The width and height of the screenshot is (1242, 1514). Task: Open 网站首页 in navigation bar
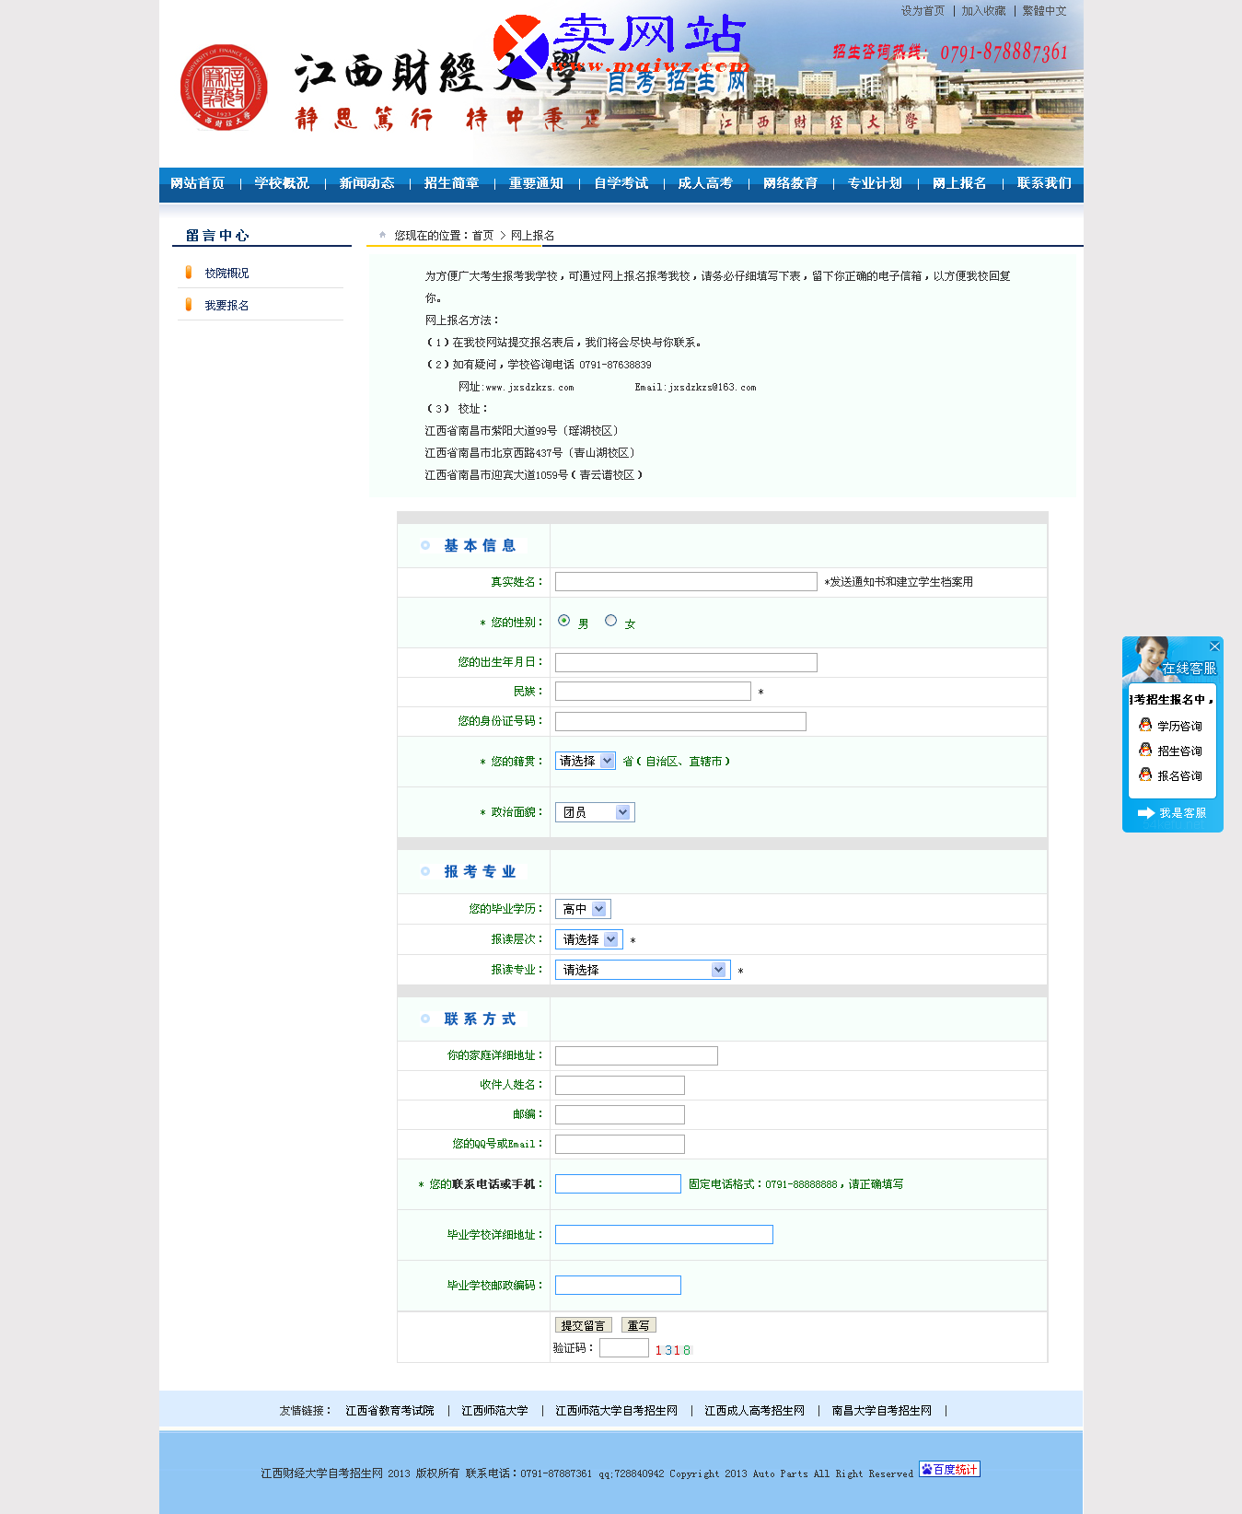click(x=198, y=183)
